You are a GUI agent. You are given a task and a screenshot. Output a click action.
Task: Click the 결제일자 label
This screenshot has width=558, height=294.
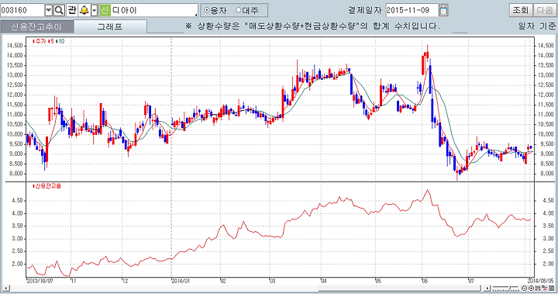(x=366, y=10)
